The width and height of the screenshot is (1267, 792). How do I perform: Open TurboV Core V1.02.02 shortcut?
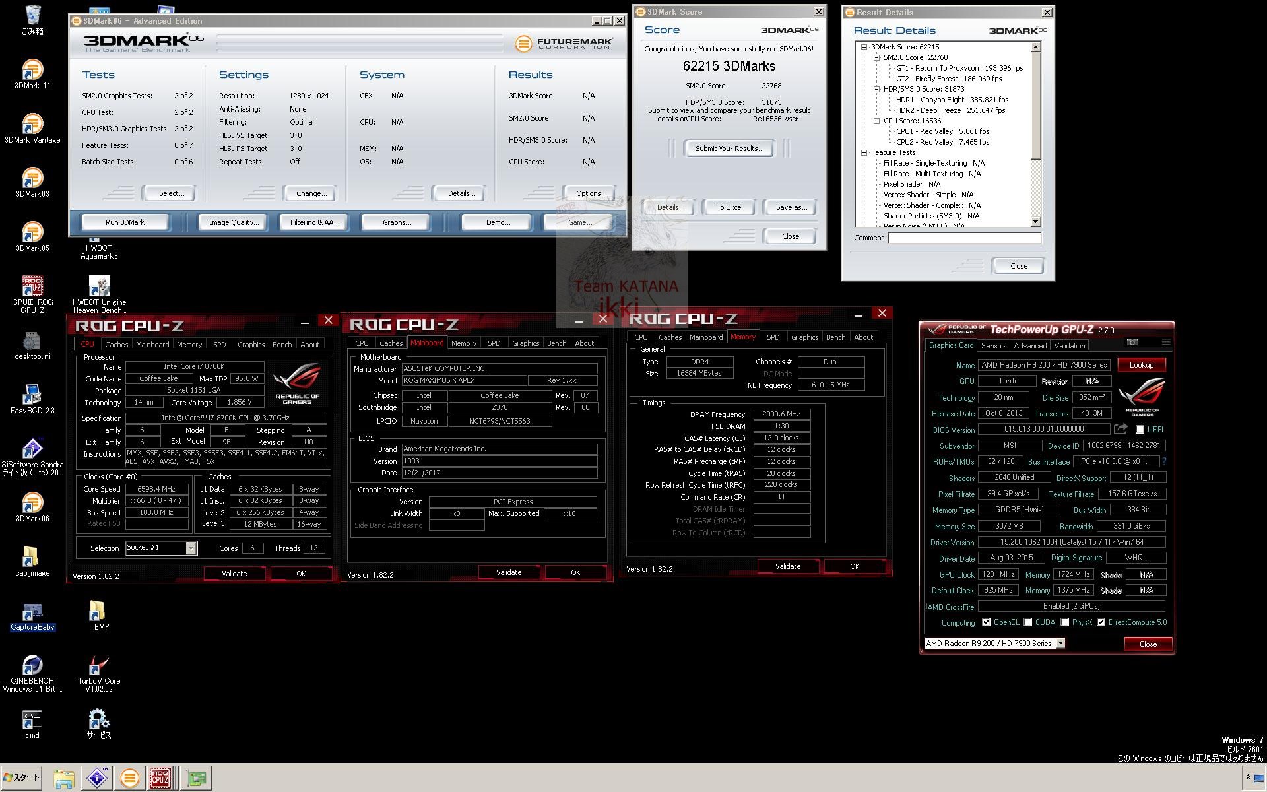pos(99,673)
